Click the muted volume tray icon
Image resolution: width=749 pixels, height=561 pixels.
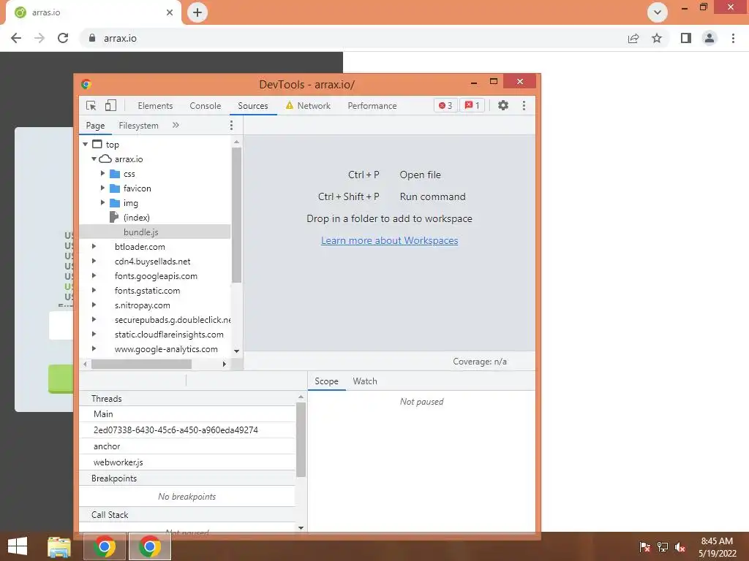tap(681, 546)
